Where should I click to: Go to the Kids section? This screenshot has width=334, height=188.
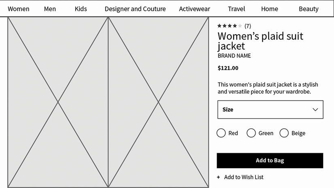click(x=81, y=9)
